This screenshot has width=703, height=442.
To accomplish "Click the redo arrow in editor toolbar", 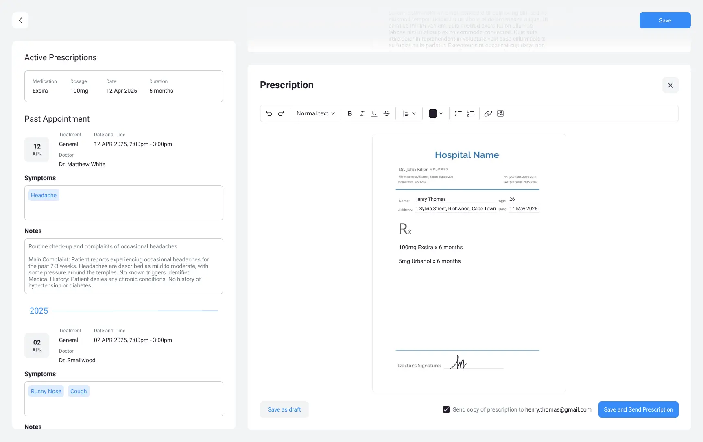I will pyautogui.click(x=281, y=113).
